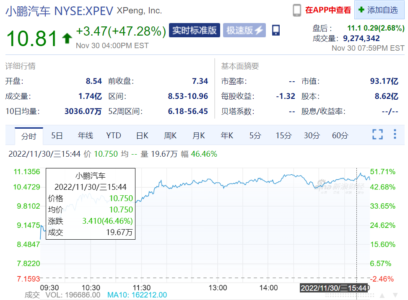Click the 52周区间 value 6.18-56.45
Screen dimensions: 408x300
pyautogui.click(x=188, y=111)
